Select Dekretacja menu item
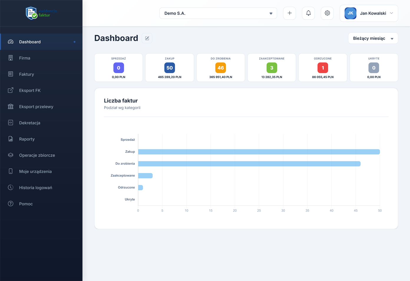410x281 pixels. (29, 123)
